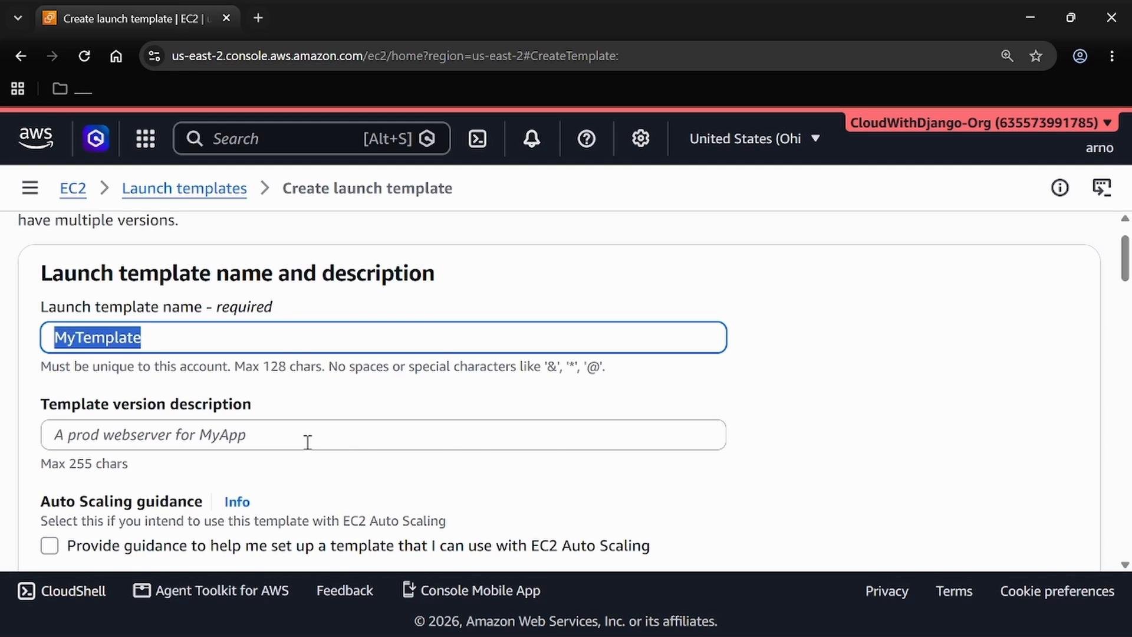Open the Terms footer link
Image resolution: width=1132 pixels, height=637 pixels.
(954, 592)
